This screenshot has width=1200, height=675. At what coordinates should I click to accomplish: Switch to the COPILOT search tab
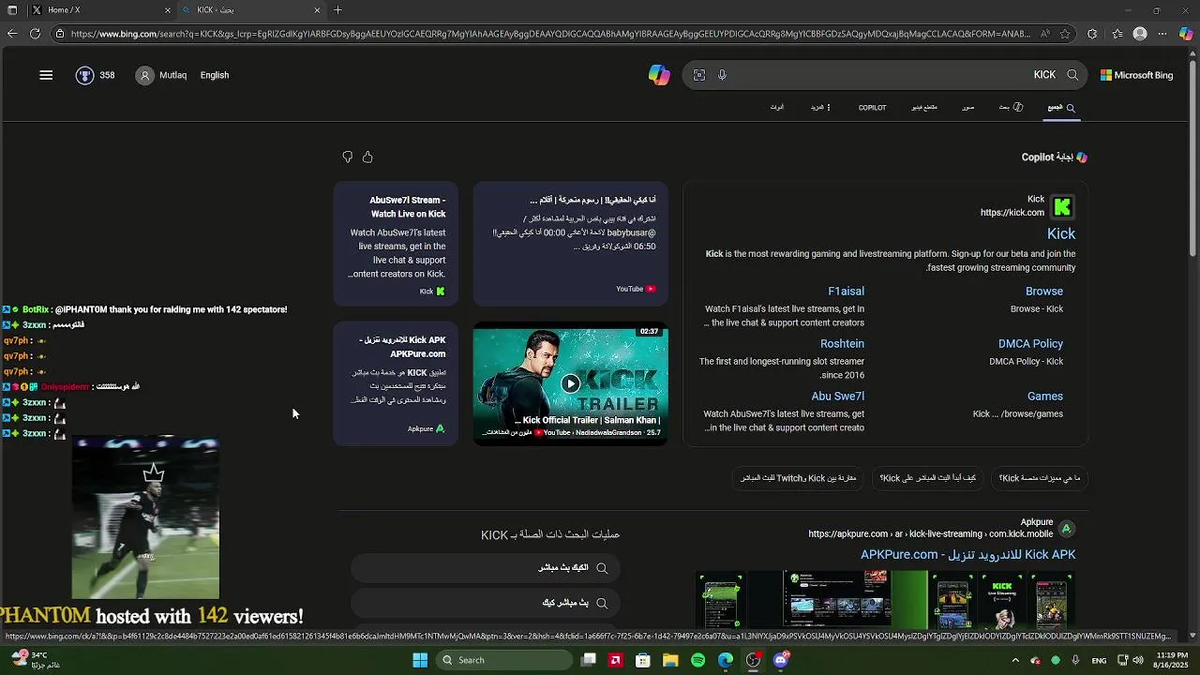pos(872,108)
